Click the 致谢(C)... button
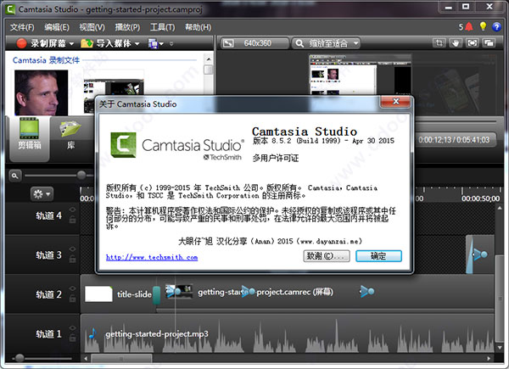This screenshot has width=509, height=369. coord(327,256)
